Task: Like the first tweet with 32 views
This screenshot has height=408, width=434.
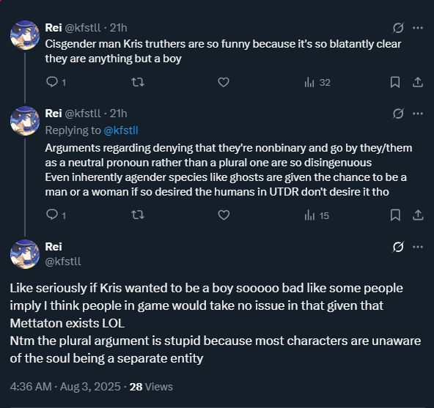Action: click(x=224, y=82)
